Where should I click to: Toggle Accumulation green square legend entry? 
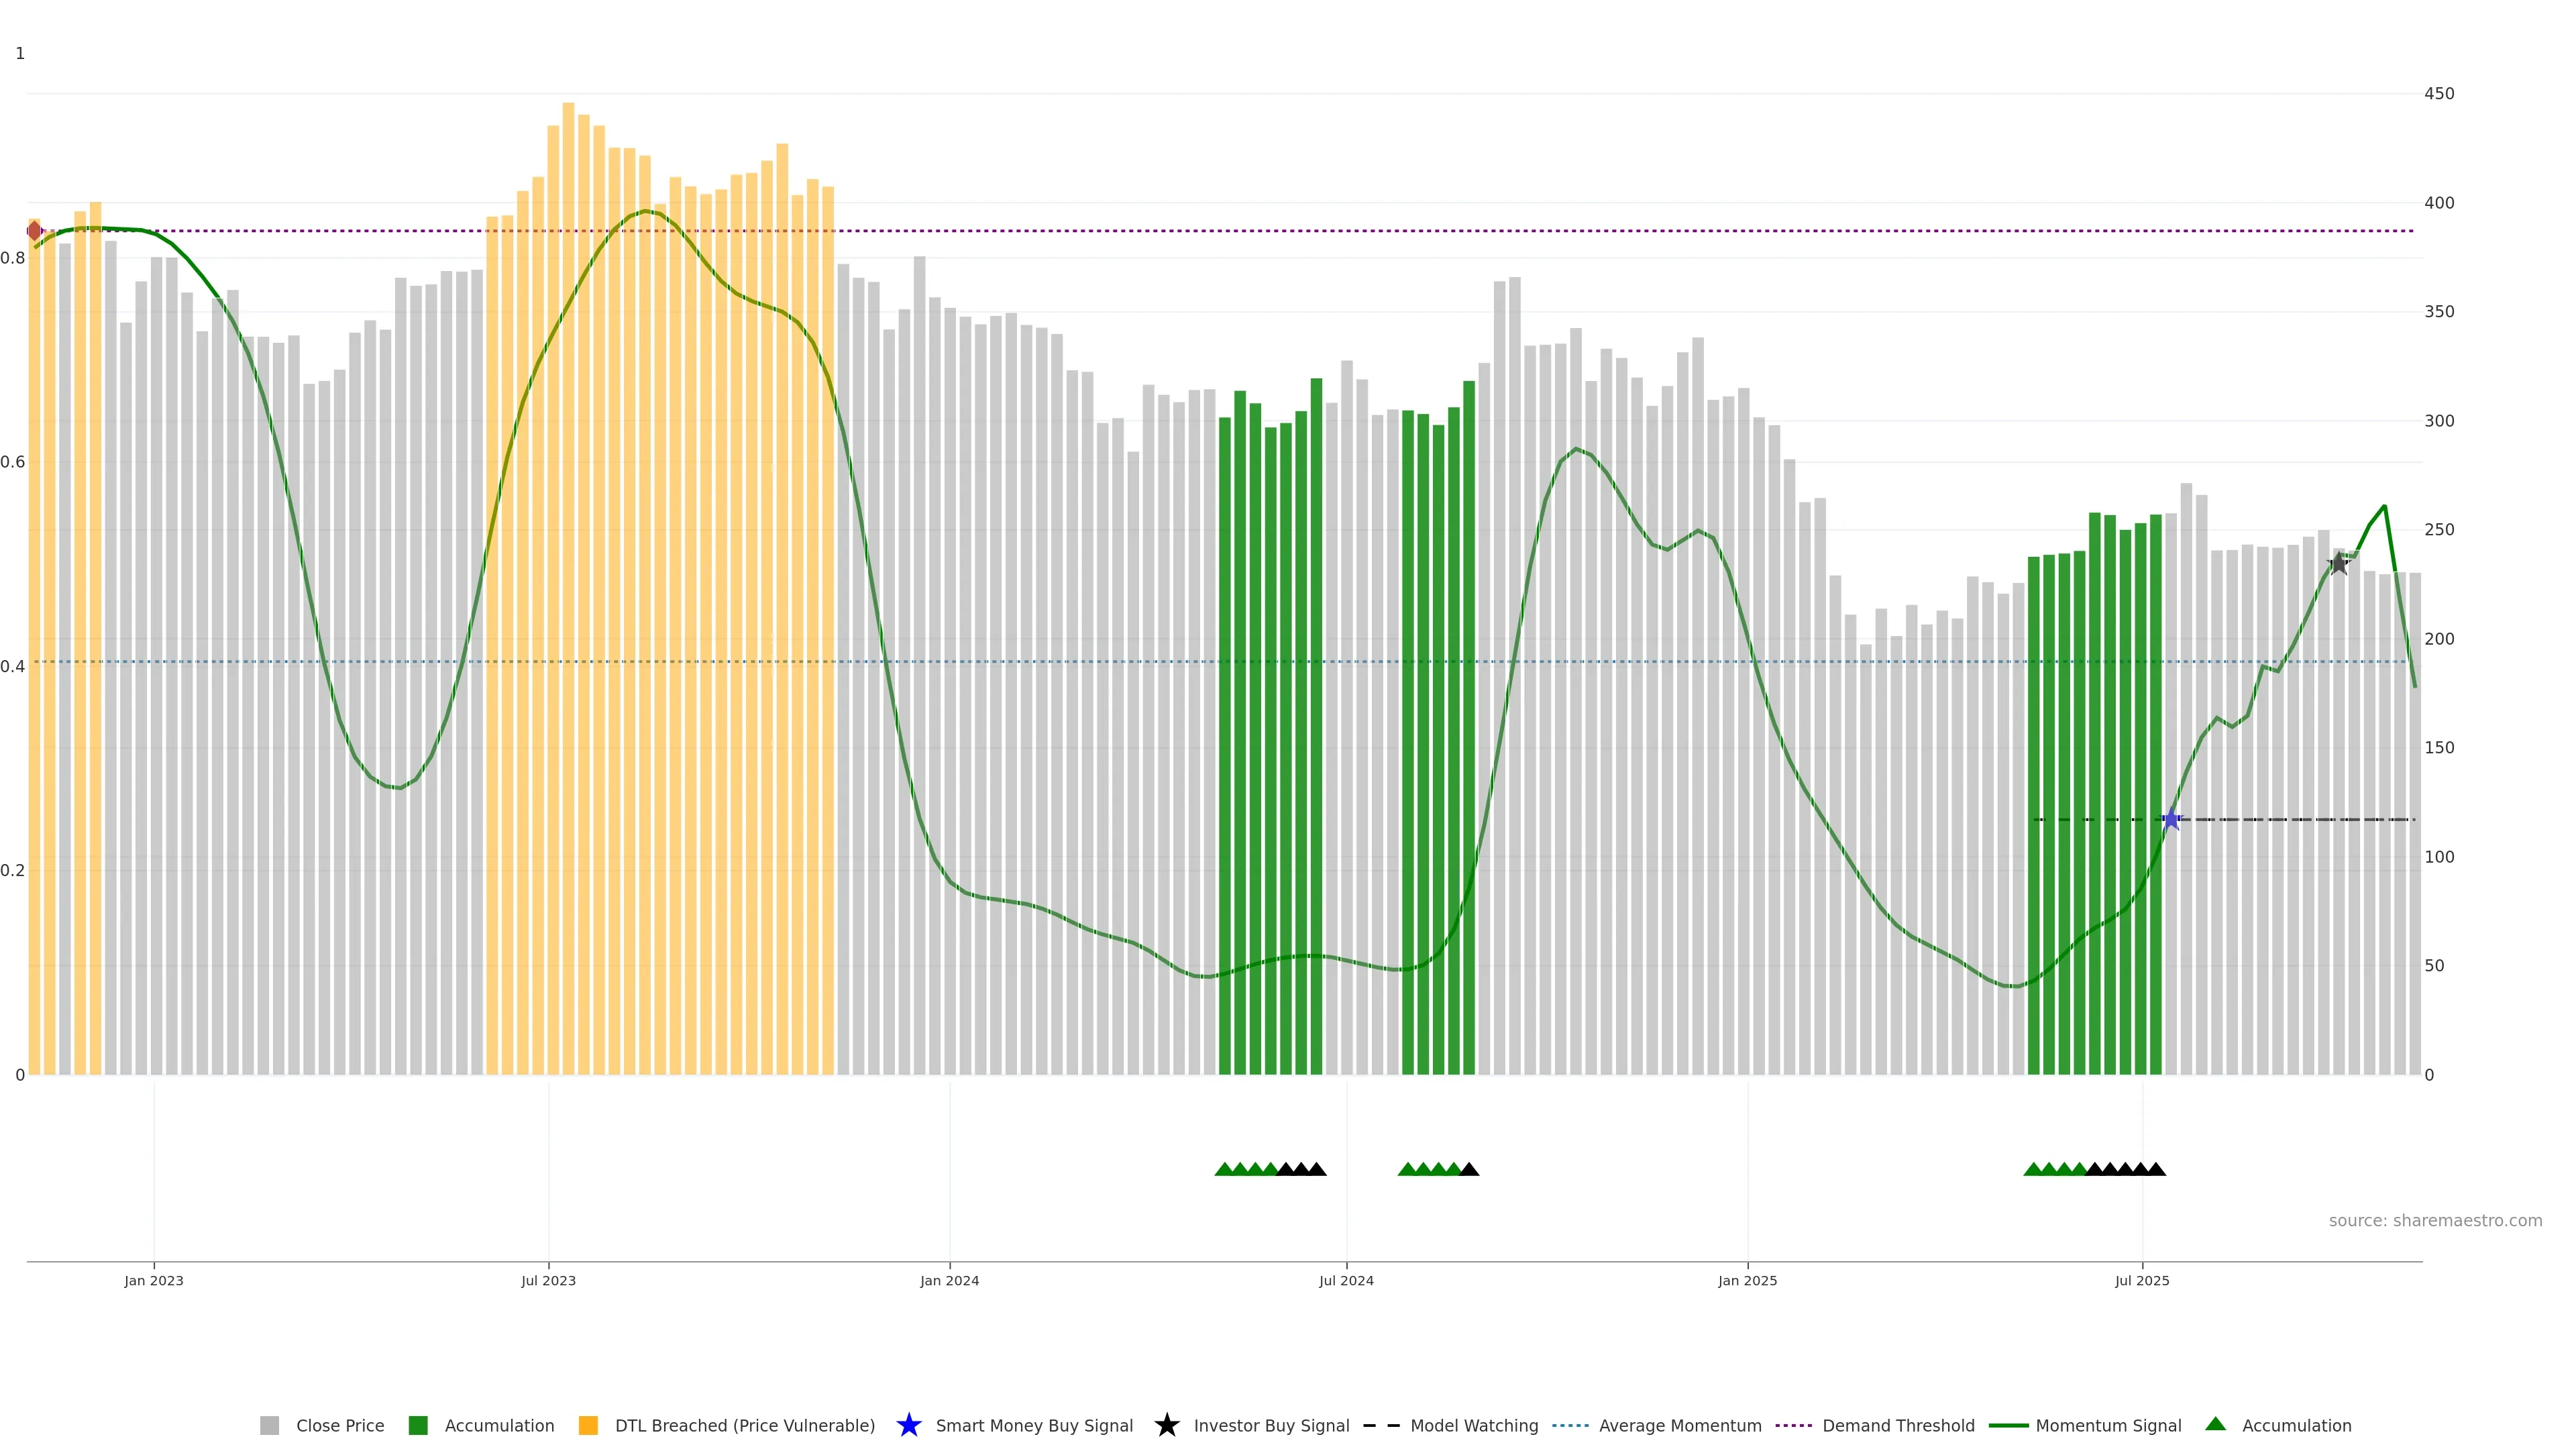418,1425
